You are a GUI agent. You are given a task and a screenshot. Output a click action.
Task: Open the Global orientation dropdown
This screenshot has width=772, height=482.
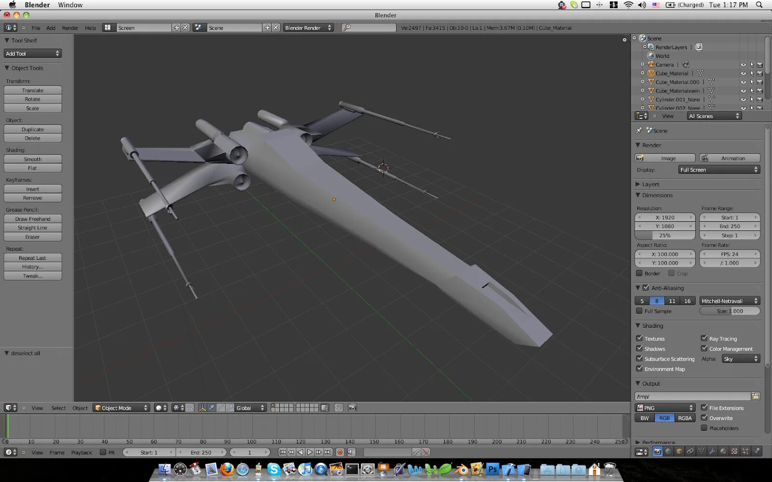[x=250, y=408]
